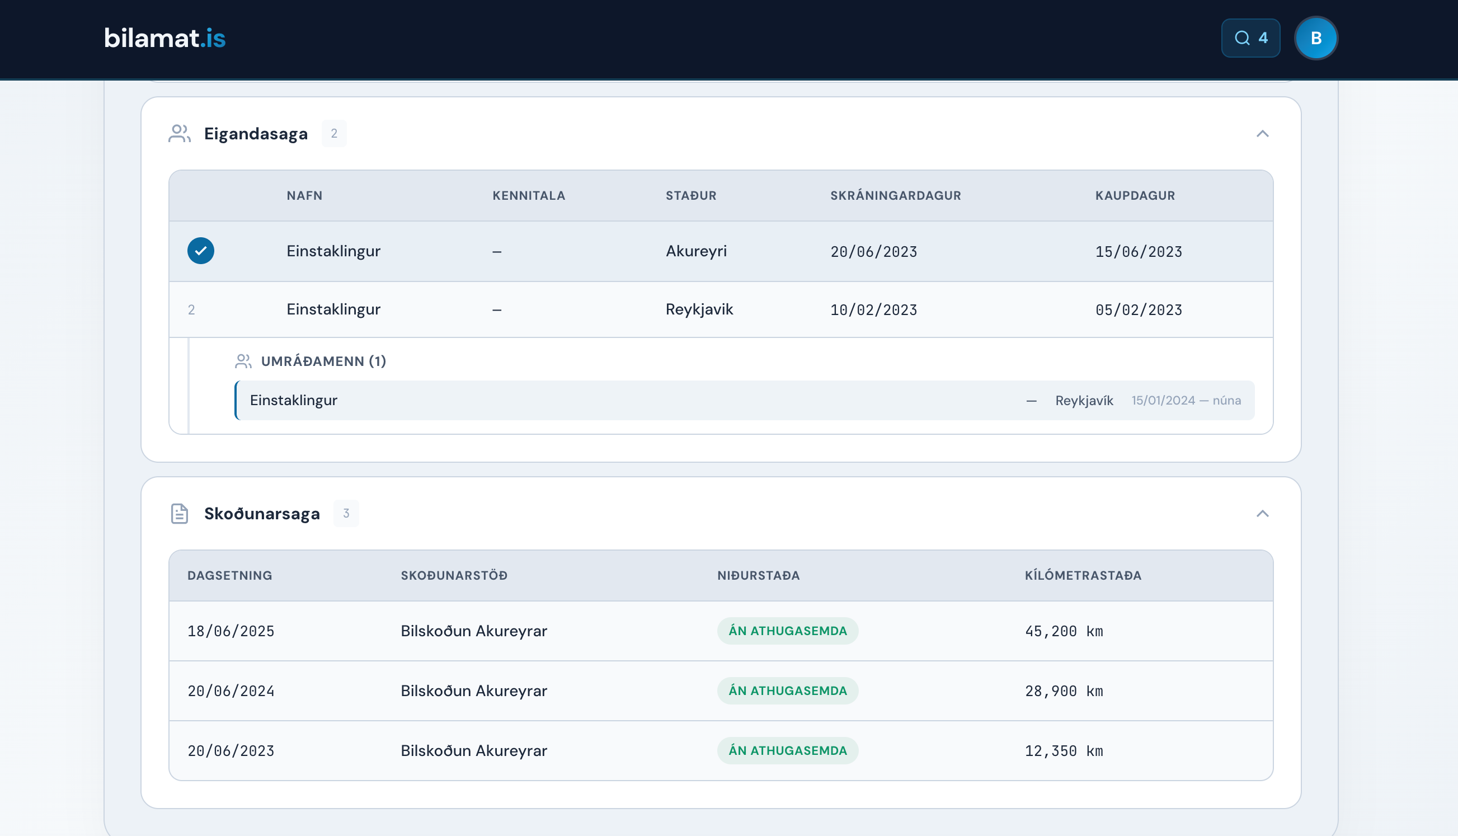Click the Kaupdagur column header

(1134, 196)
